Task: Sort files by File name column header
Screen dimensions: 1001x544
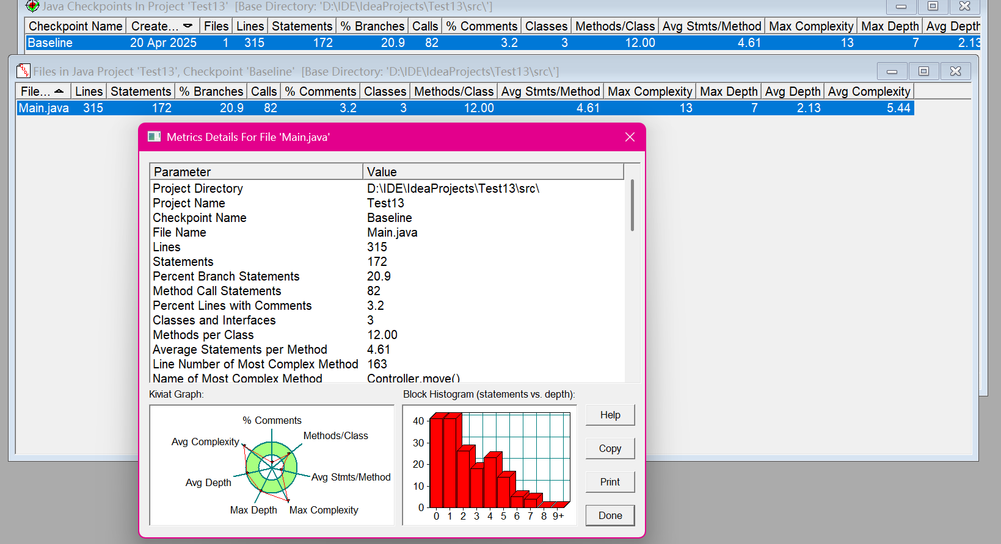Action: coord(43,91)
